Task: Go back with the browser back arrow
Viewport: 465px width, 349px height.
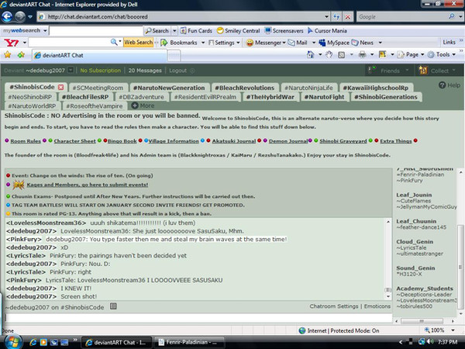Action: (7, 16)
